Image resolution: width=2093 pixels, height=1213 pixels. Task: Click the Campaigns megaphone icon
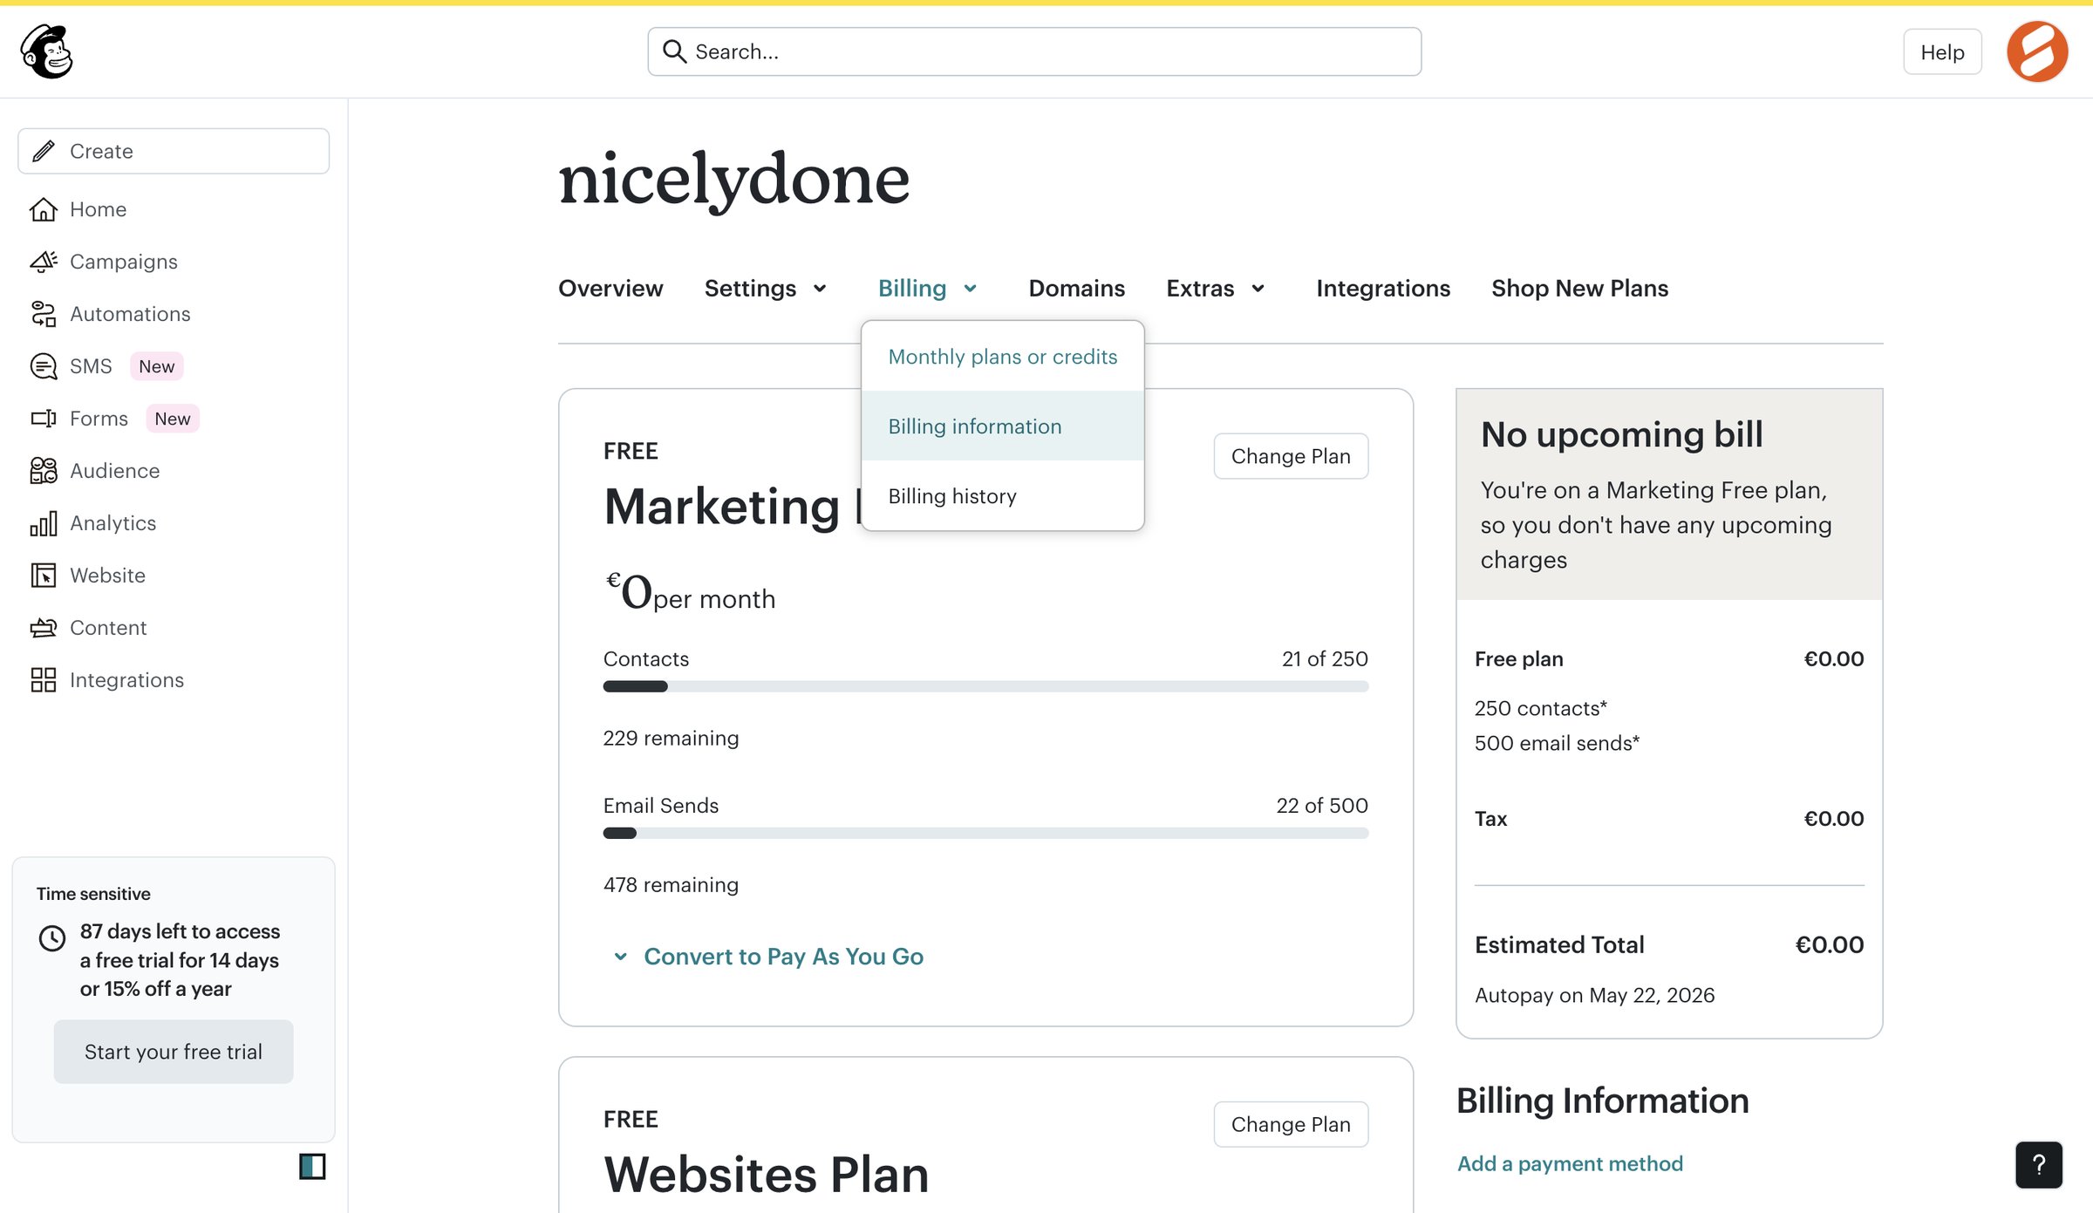[x=44, y=262]
